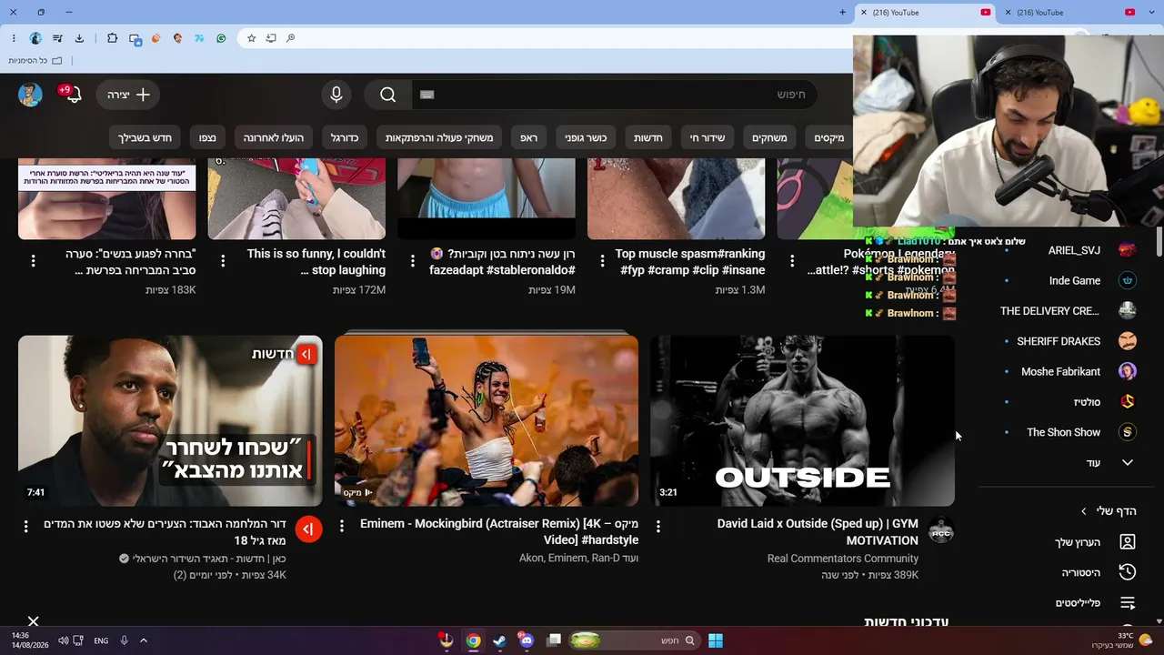Open Chrome downloads icon
This screenshot has height=655, width=1164.
(79, 38)
